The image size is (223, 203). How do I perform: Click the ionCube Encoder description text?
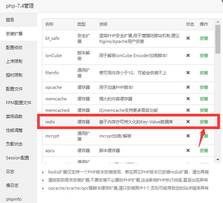(133, 56)
